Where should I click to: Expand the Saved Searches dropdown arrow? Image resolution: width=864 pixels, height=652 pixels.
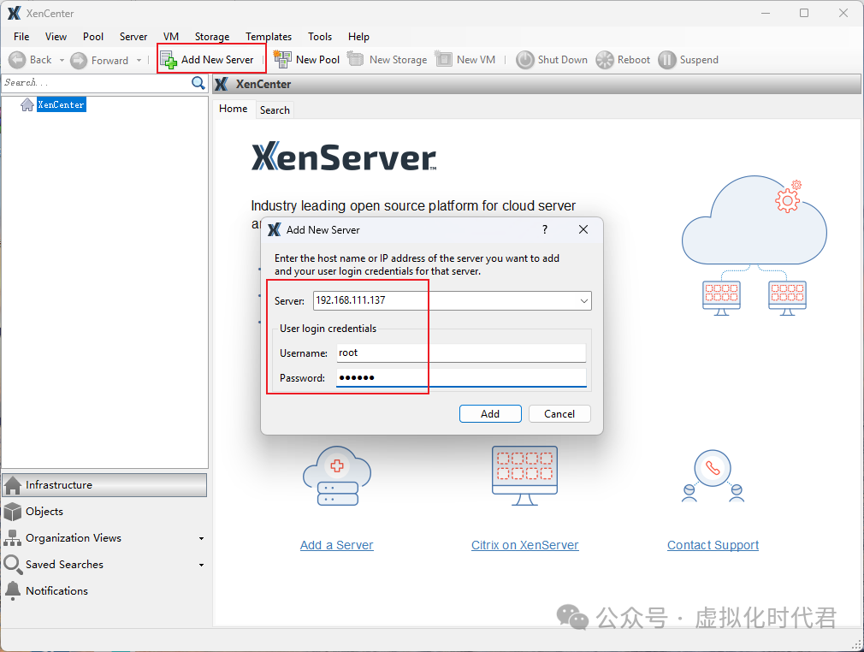(x=202, y=566)
